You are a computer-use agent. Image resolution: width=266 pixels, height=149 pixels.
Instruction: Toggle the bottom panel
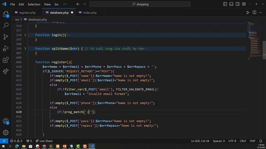(231, 4)
